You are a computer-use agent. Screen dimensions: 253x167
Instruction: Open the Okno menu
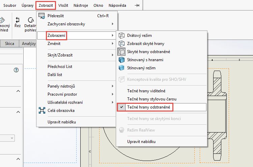click(x=98, y=5)
